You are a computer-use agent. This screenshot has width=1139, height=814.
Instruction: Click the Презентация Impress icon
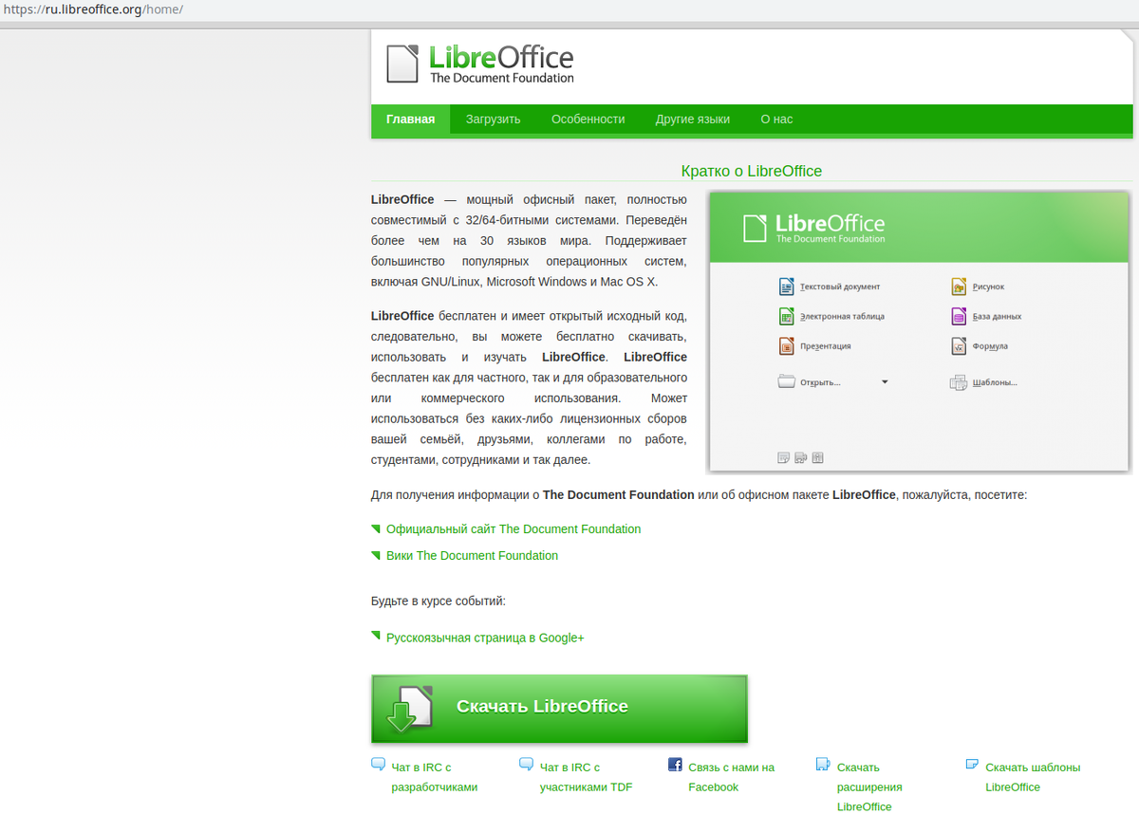pyautogui.click(x=785, y=346)
